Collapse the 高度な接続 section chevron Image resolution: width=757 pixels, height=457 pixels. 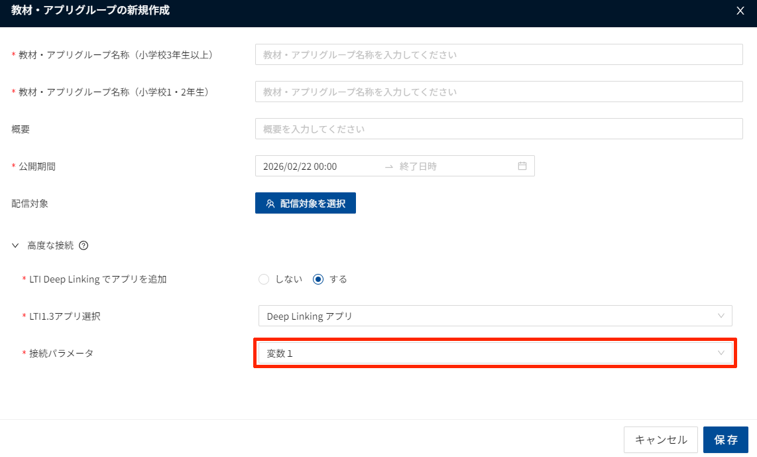(16, 245)
